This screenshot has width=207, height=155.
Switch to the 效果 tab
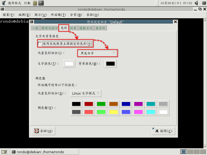coord(73,28)
